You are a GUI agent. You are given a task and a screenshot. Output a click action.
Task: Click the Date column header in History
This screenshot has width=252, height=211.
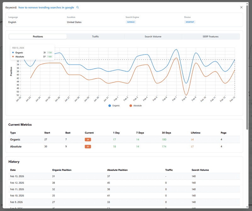[13, 170]
